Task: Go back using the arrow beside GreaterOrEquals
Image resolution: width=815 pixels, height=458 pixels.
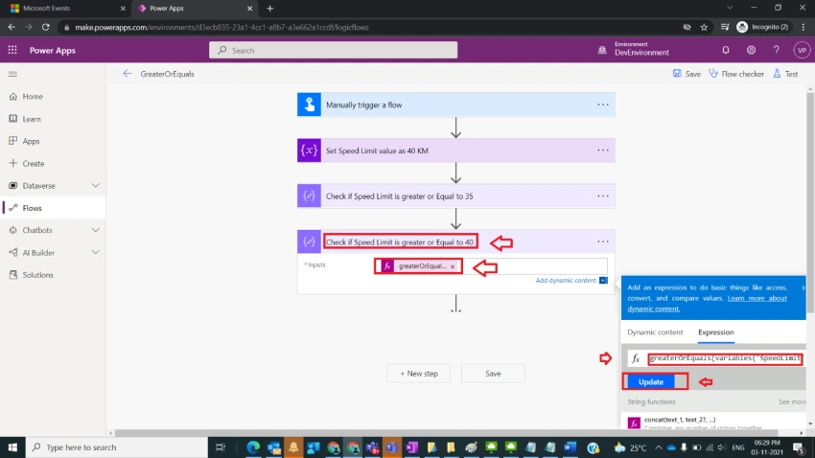Action: [127, 74]
